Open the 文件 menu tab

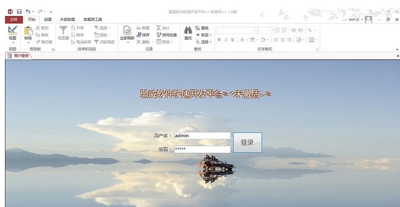click(x=14, y=19)
